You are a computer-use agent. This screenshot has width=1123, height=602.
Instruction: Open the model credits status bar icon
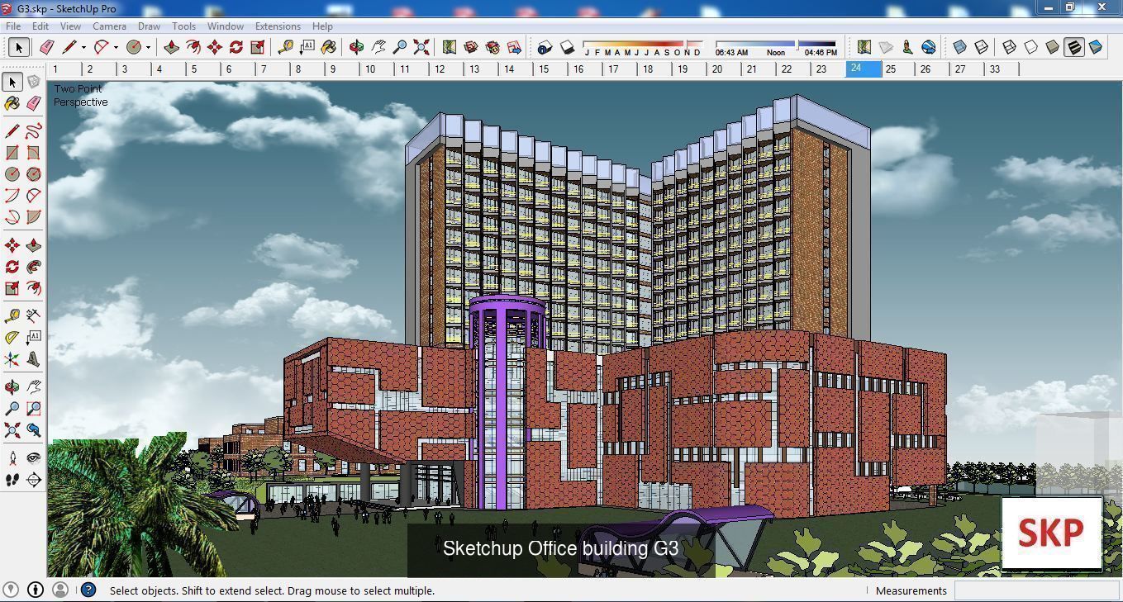coord(36,590)
